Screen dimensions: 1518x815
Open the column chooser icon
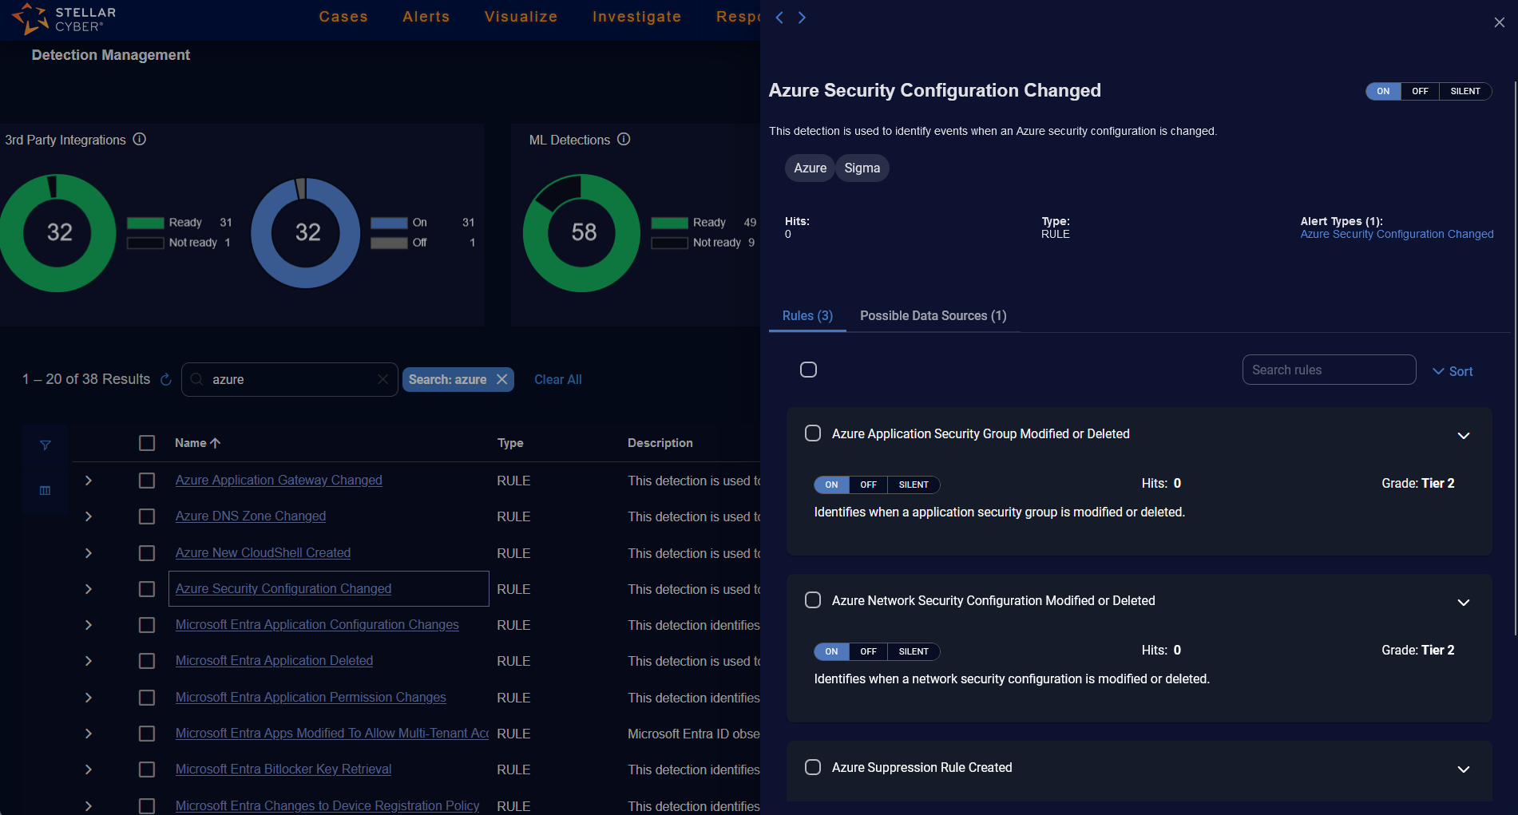pos(46,490)
